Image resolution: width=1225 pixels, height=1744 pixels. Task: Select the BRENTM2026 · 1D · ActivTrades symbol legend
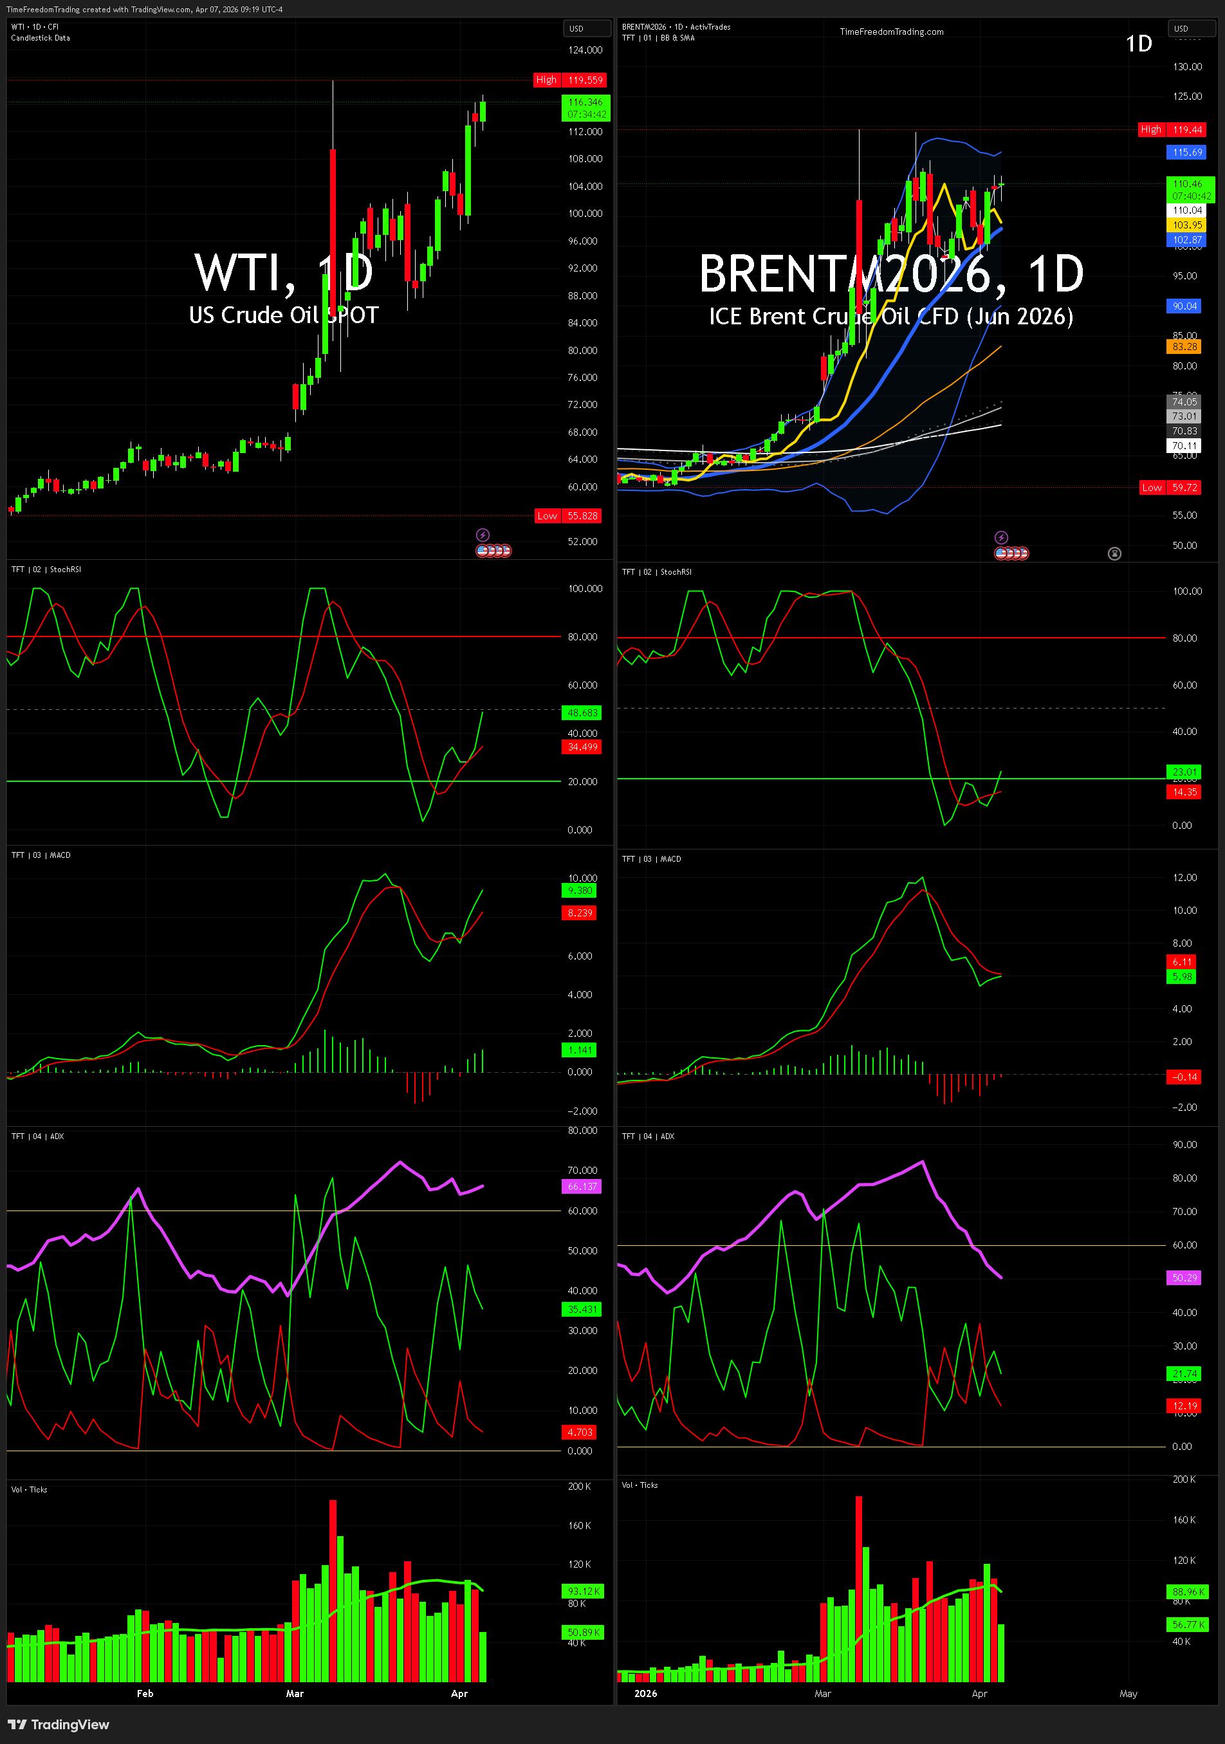click(676, 26)
